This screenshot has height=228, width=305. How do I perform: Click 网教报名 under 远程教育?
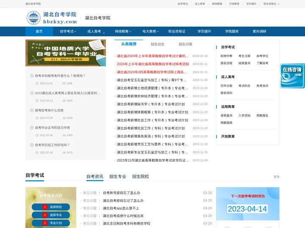(x=262, y=116)
